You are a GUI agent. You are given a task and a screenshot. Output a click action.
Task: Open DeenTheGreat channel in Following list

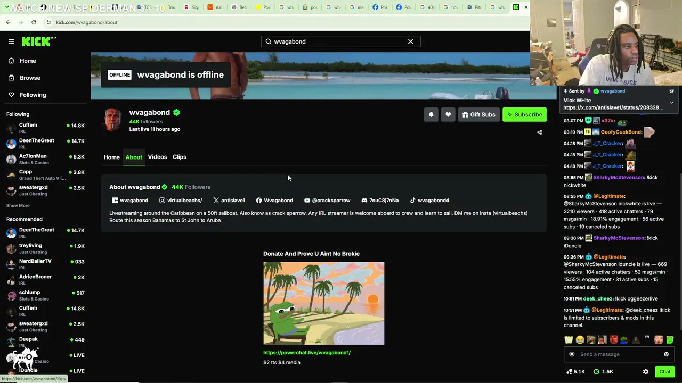tap(45, 144)
